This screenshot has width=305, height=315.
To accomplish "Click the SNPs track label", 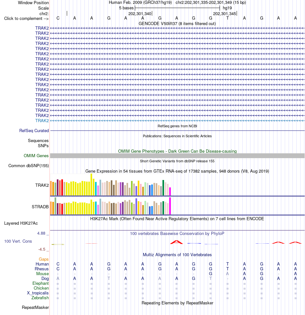I will (x=43, y=146).
